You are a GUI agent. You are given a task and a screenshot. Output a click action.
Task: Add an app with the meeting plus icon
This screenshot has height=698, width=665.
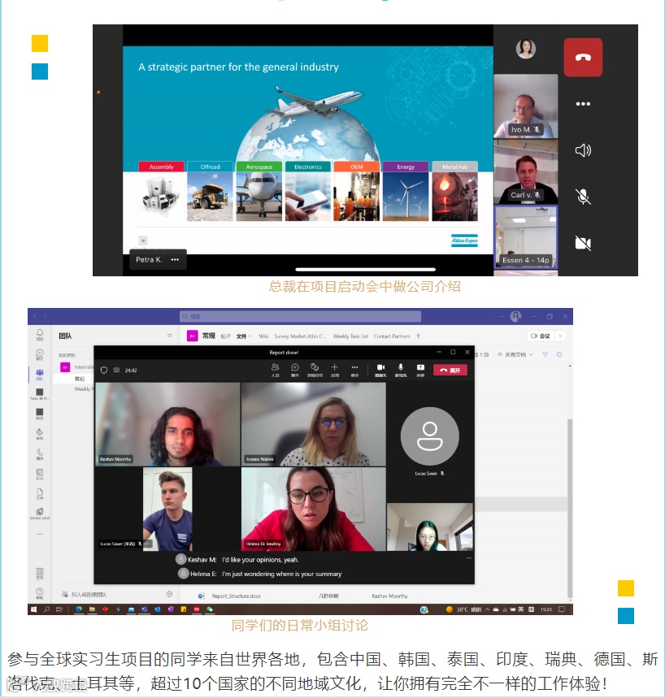pos(334,370)
